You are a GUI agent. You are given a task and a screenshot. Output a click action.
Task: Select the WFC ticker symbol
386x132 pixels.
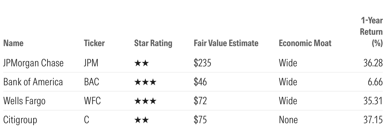coord(92,101)
